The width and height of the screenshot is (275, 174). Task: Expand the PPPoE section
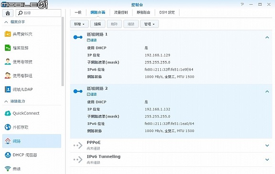(x=267, y=145)
